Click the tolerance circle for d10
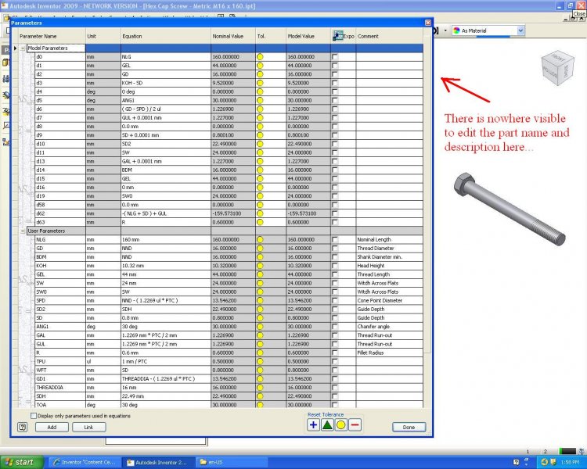 point(260,144)
